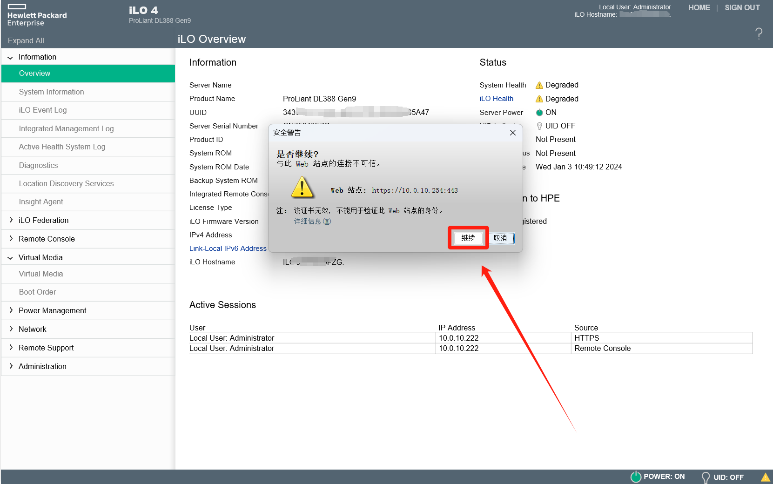Click the warning triangle in footer corner
773x484 pixels.
765,477
